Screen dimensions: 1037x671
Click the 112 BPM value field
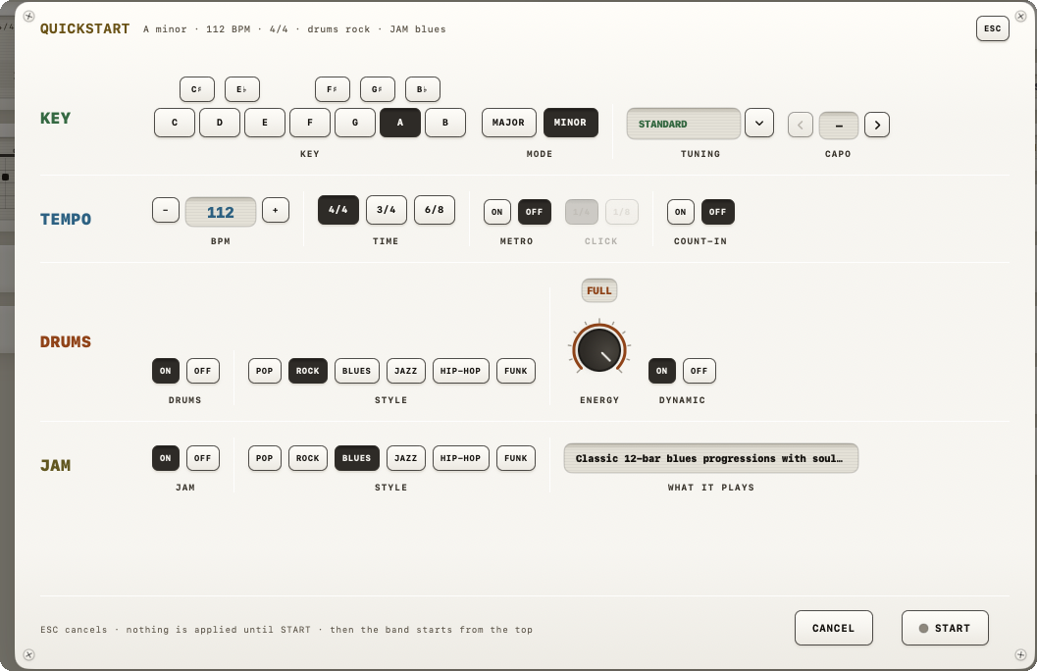coord(220,212)
